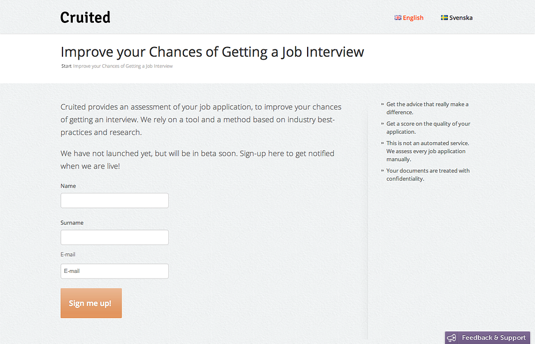Click the 'documents are treated with confidentiality' bullet
Viewport: 535px width, 344px height.
(427, 174)
